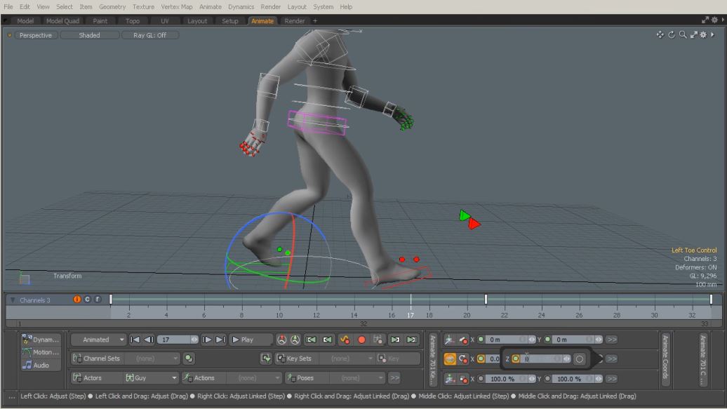Click the viewport zoom magnifier icon
The width and height of the screenshot is (727, 409).
pos(683,35)
